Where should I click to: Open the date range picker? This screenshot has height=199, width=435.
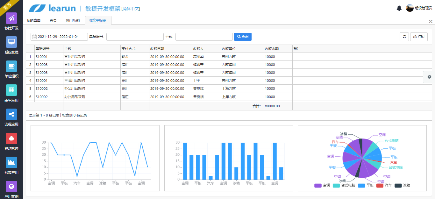tap(59, 36)
